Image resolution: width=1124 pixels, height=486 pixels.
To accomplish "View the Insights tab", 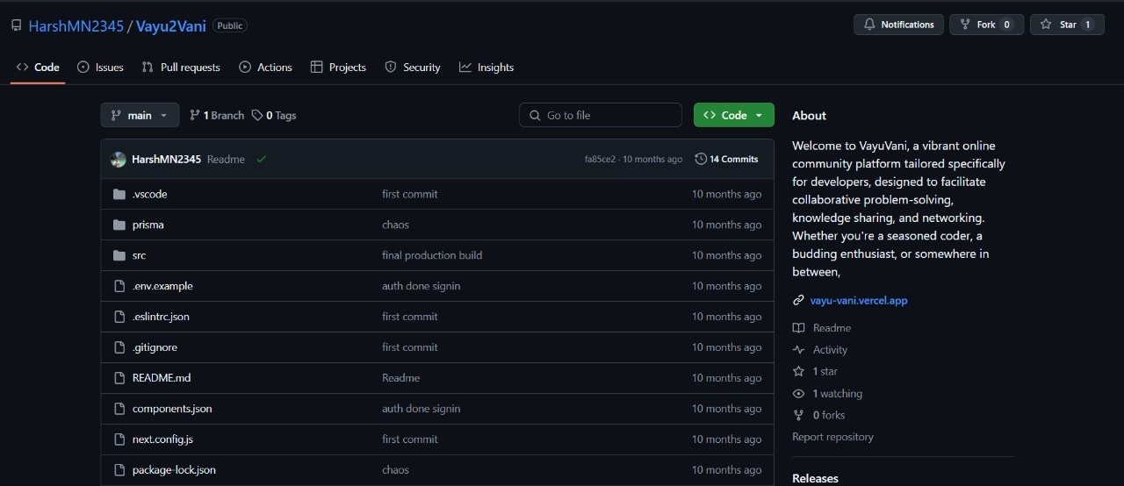I will [486, 68].
